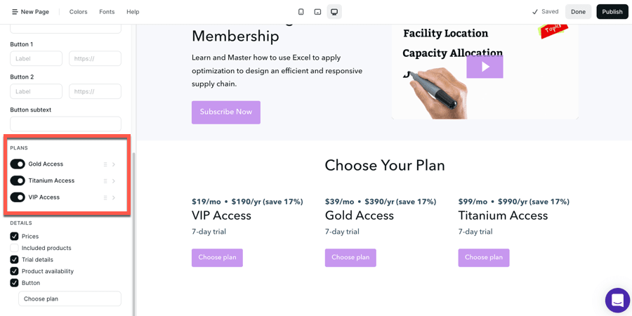Enable Included products checkbox
Screen dimensions: 632x316
point(14,248)
